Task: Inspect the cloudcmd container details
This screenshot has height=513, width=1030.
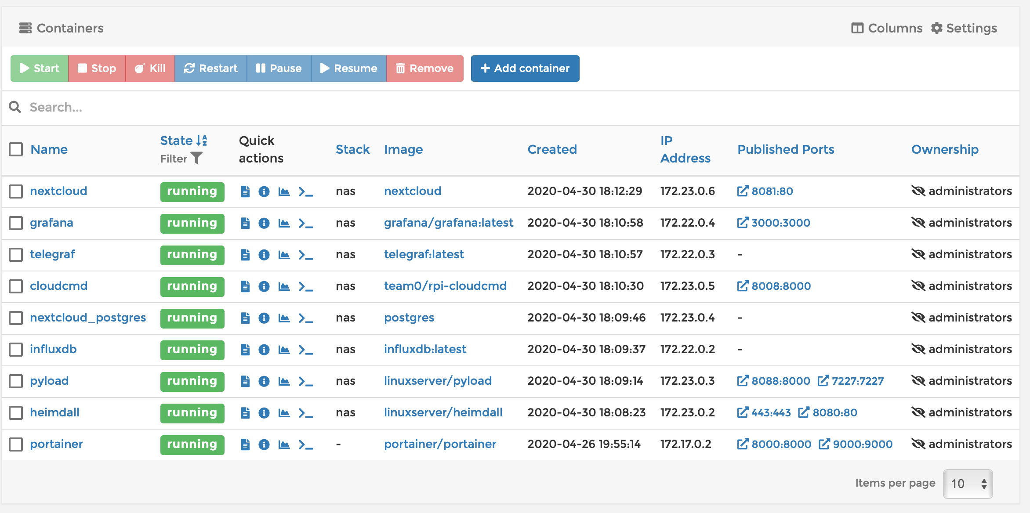Action: pyautogui.click(x=264, y=286)
